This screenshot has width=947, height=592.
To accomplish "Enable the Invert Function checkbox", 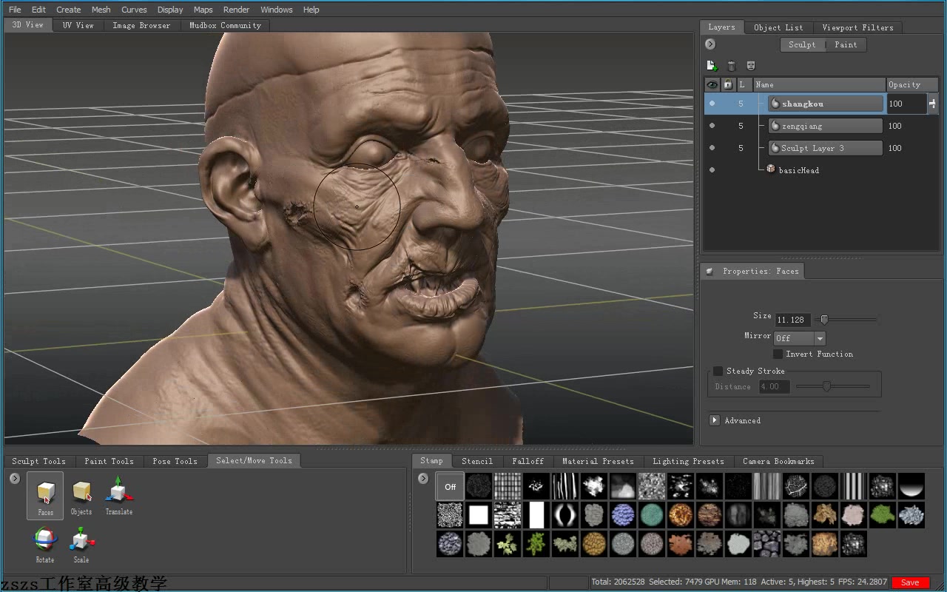I will point(778,354).
